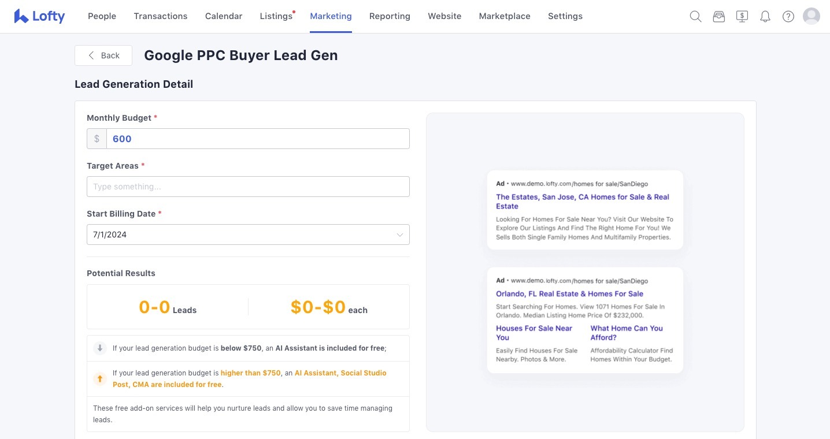Switch to the Reporting tab
Screen dimensions: 830x439
(390, 16)
